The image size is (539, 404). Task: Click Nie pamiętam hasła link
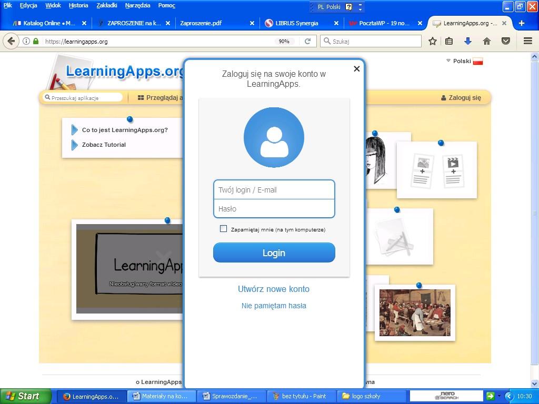274,306
